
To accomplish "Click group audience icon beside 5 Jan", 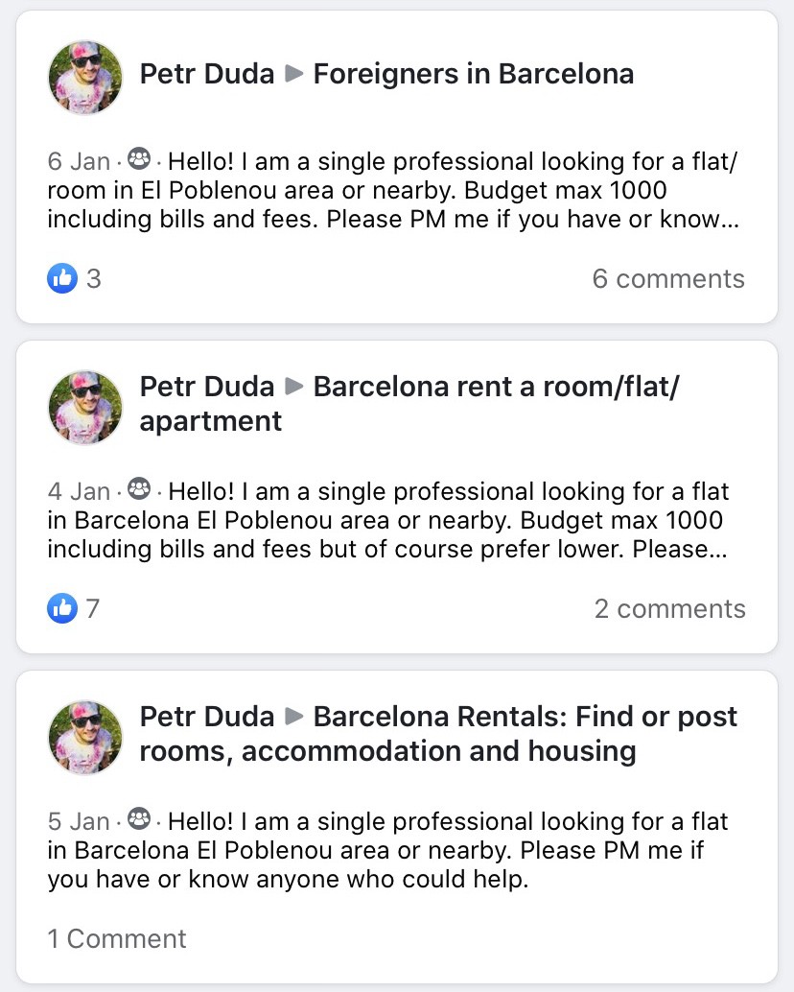I will click(139, 819).
